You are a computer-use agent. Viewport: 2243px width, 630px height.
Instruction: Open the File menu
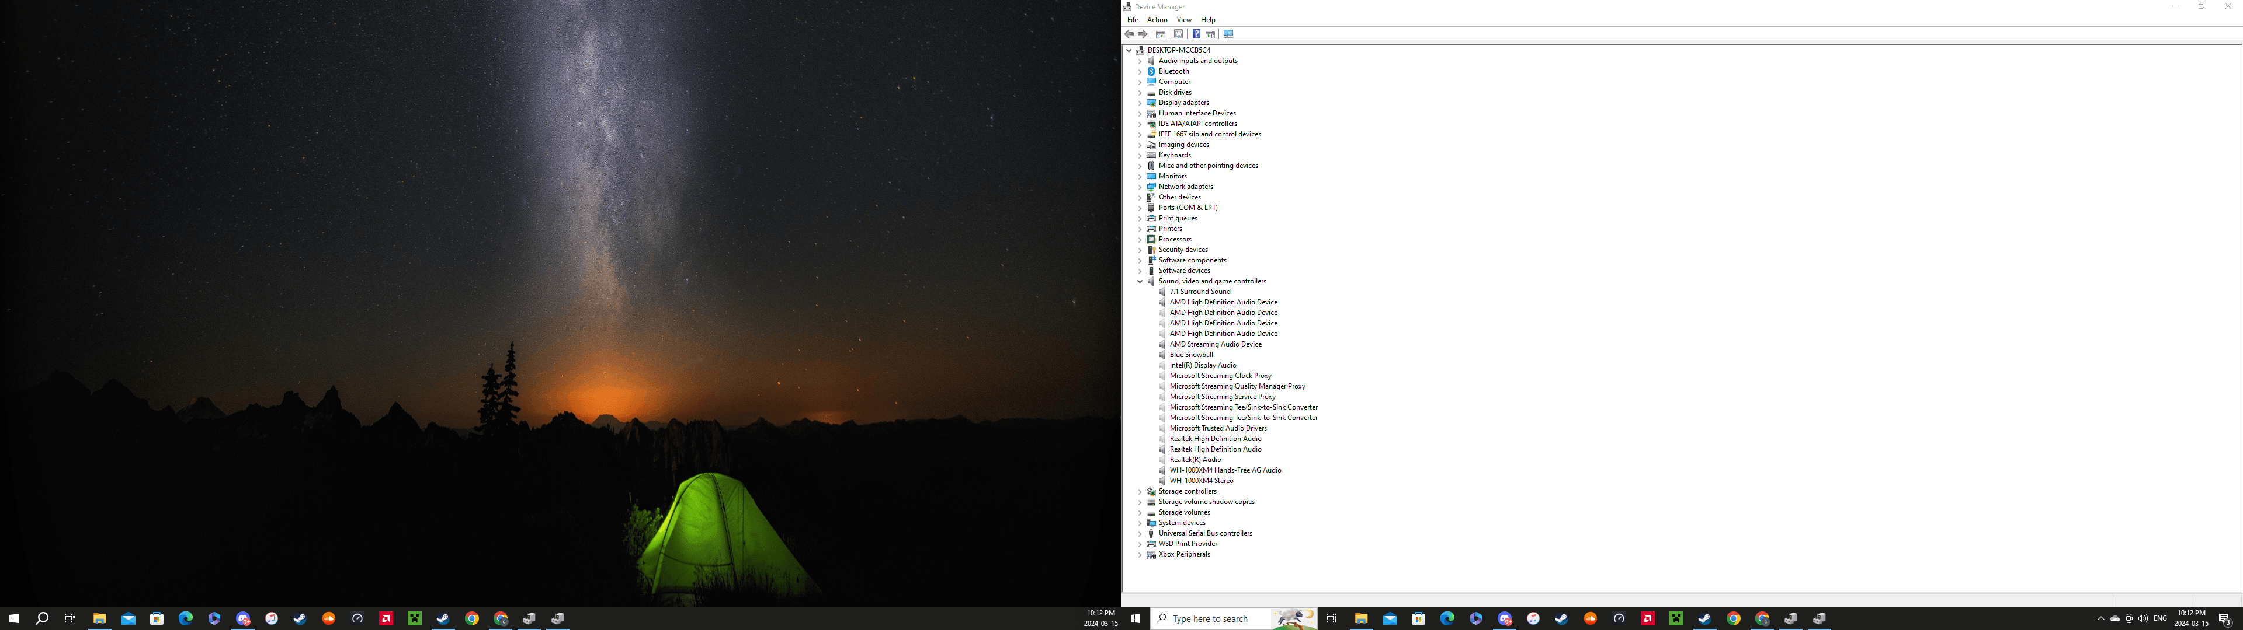click(x=1132, y=20)
